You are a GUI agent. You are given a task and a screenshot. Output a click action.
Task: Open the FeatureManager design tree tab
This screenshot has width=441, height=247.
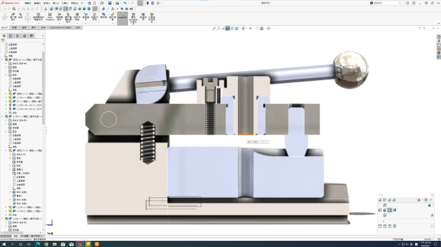click(3, 36)
